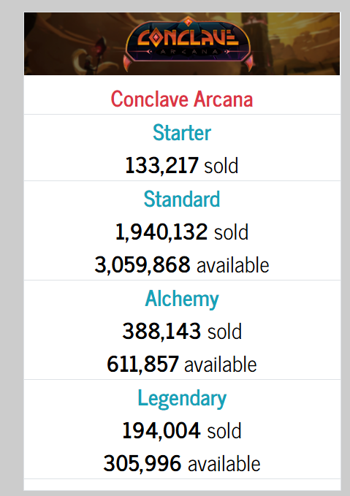Open the Alchemy pack heading

(182, 299)
